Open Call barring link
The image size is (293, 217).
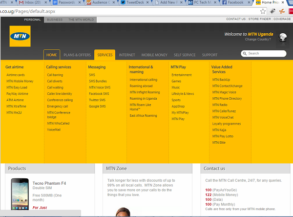coord(55,75)
